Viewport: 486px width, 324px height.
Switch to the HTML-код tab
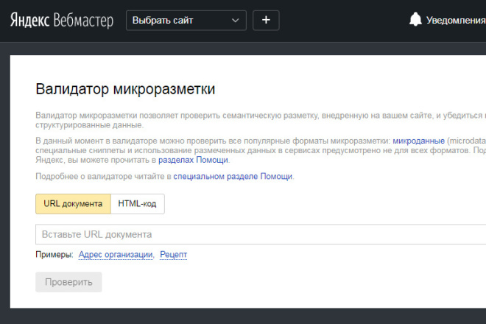[x=138, y=204]
